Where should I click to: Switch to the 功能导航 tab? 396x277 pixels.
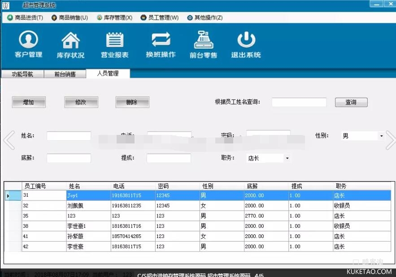[x=22, y=74]
